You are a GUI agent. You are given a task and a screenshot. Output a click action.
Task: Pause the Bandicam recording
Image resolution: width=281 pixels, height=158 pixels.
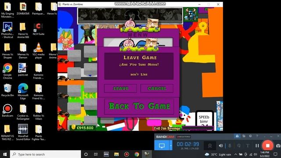257,146
